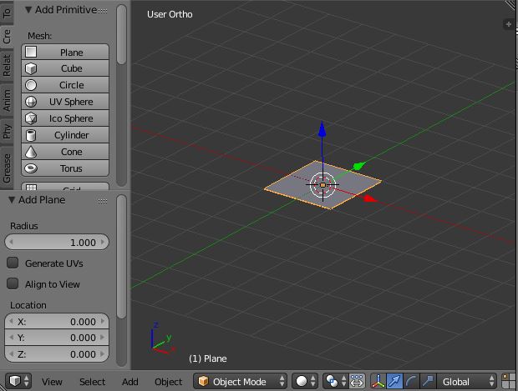Screen dimensions: 518x391
Task: Select the rotate manipulator icon
Action: (x=411, y=382)
